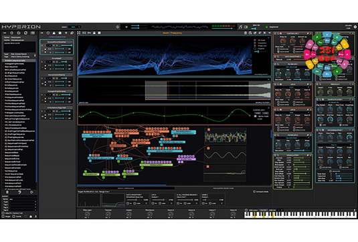Click the Freq Hz knob on Custom LFO 1

click(283, 41)
